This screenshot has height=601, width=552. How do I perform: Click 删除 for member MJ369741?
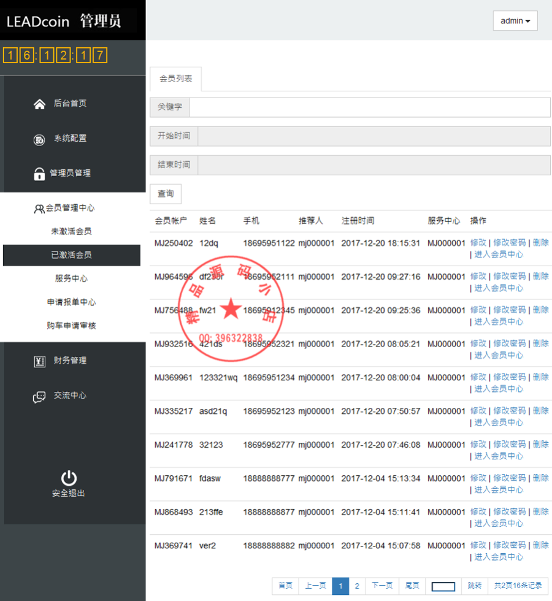click(x=540, y=545)
